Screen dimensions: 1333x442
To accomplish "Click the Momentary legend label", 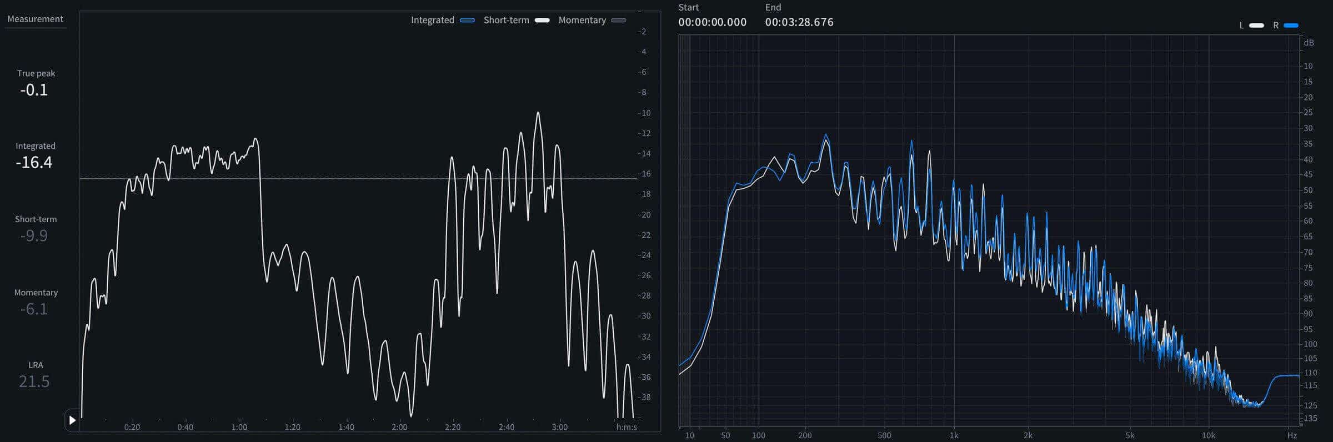I will (x=582, y=20).
